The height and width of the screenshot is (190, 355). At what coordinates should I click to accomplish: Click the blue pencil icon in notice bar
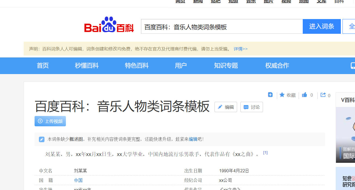tap(41, 139)
